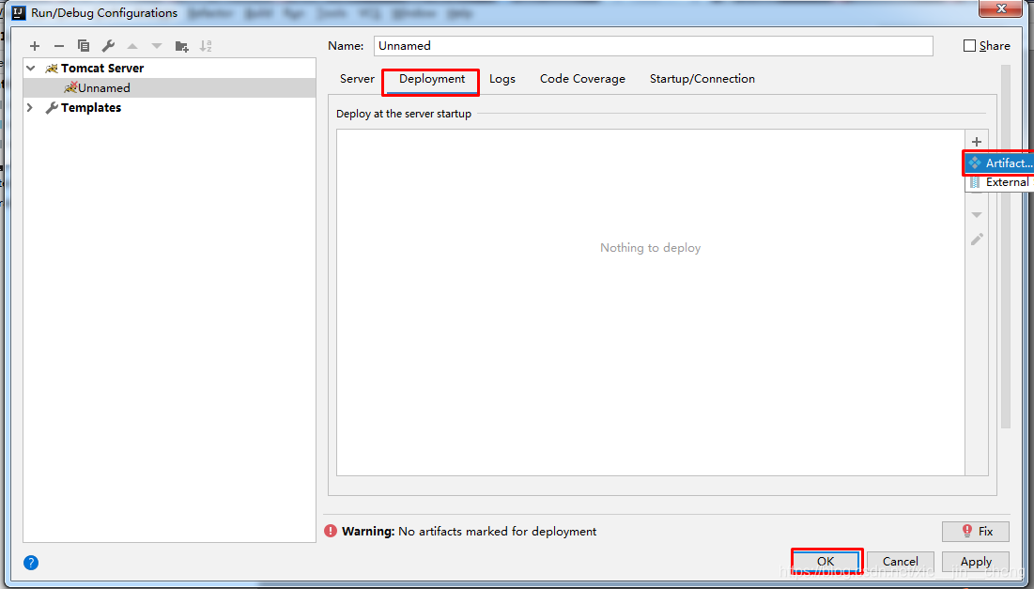This screenshot has height=589, width=1034.
Task: Enable the Share checkbox
Action: coord(969,45)
